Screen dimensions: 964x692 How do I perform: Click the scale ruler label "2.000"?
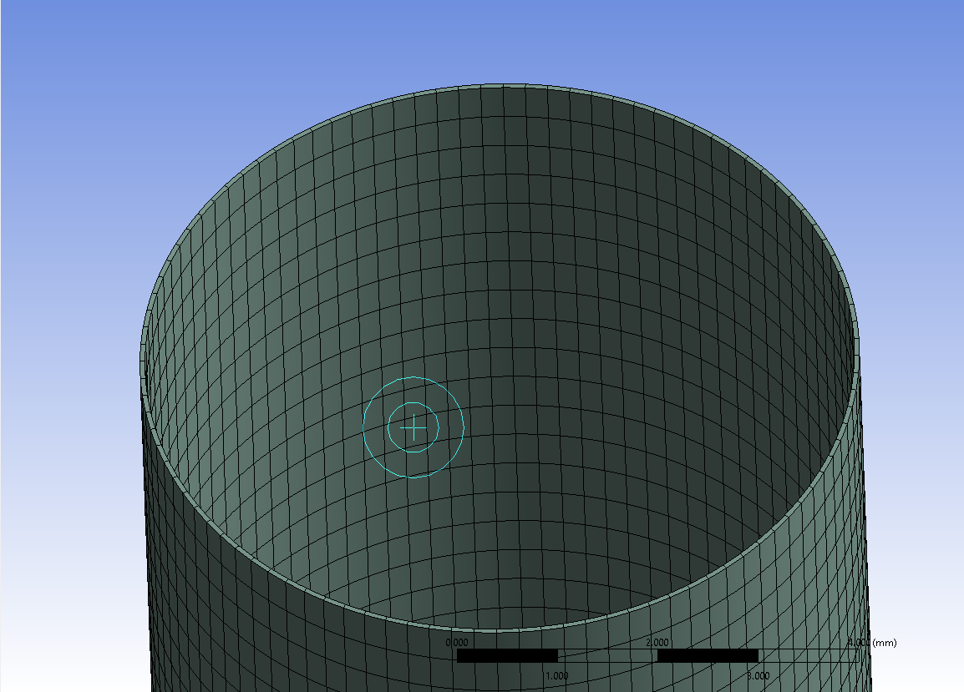[657, 642]
